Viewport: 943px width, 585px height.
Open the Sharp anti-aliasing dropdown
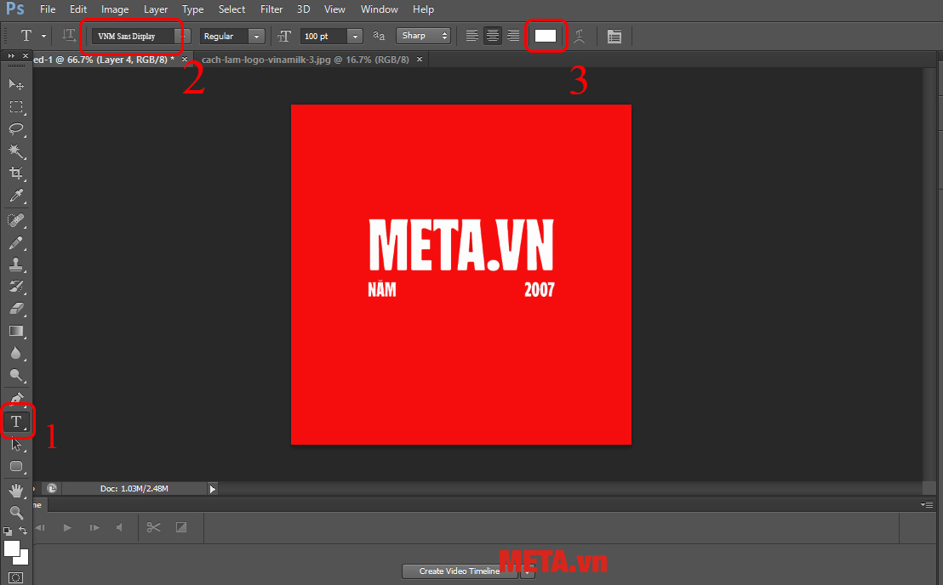tap(423, 36)
